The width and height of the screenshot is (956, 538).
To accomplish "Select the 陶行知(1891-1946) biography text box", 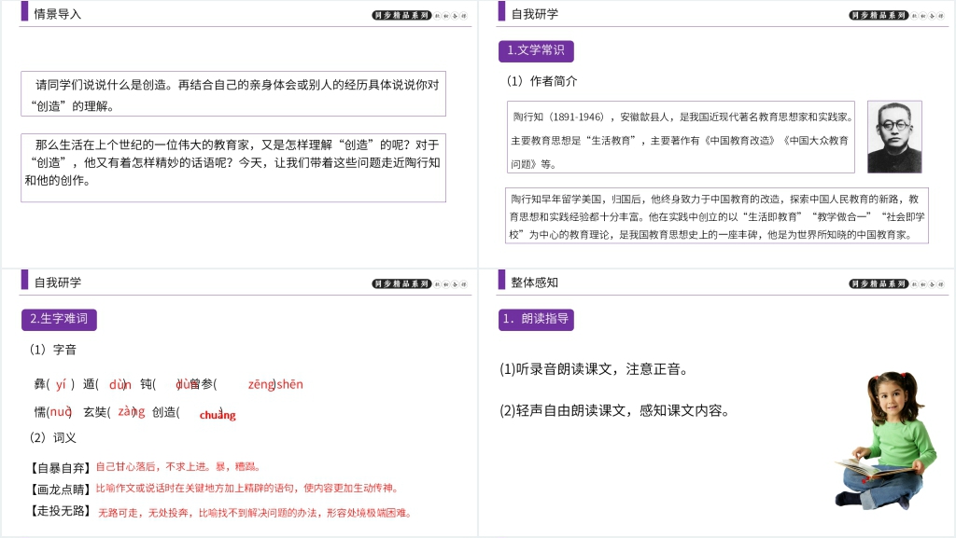I will coord(681,137).
